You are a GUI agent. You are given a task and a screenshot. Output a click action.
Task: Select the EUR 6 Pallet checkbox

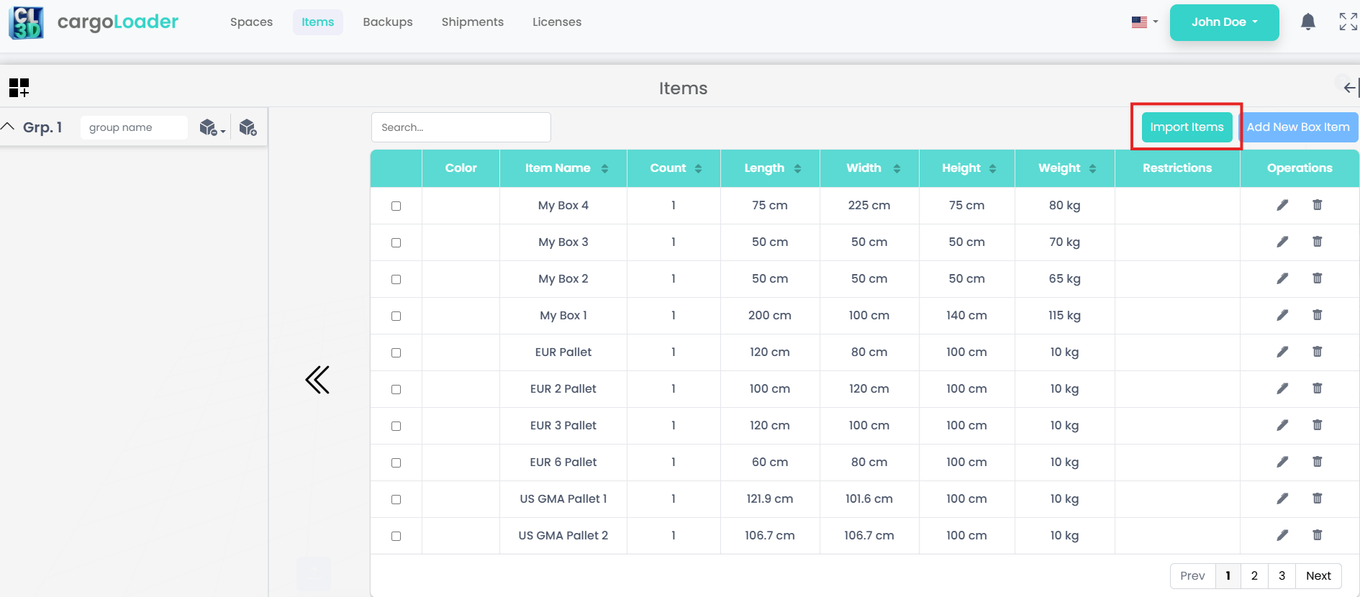(396, 463)
